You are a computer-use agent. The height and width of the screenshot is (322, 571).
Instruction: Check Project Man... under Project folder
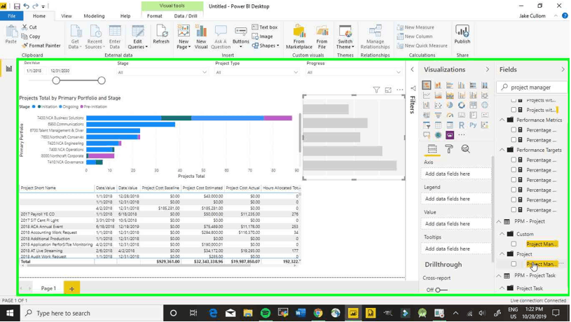514,264
